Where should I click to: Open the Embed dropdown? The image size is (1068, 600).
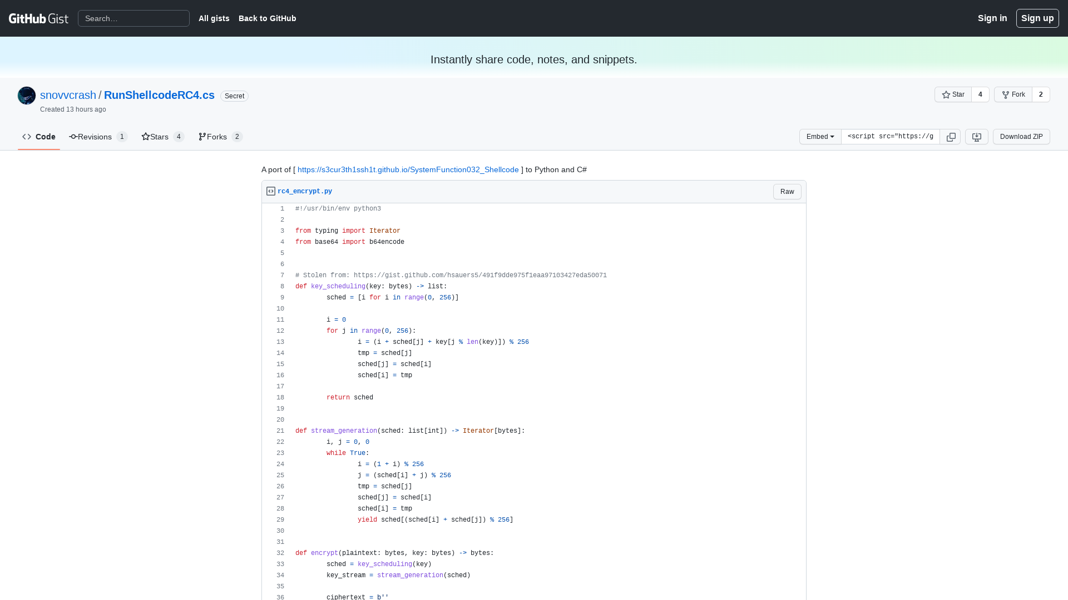tap(819, 137)
